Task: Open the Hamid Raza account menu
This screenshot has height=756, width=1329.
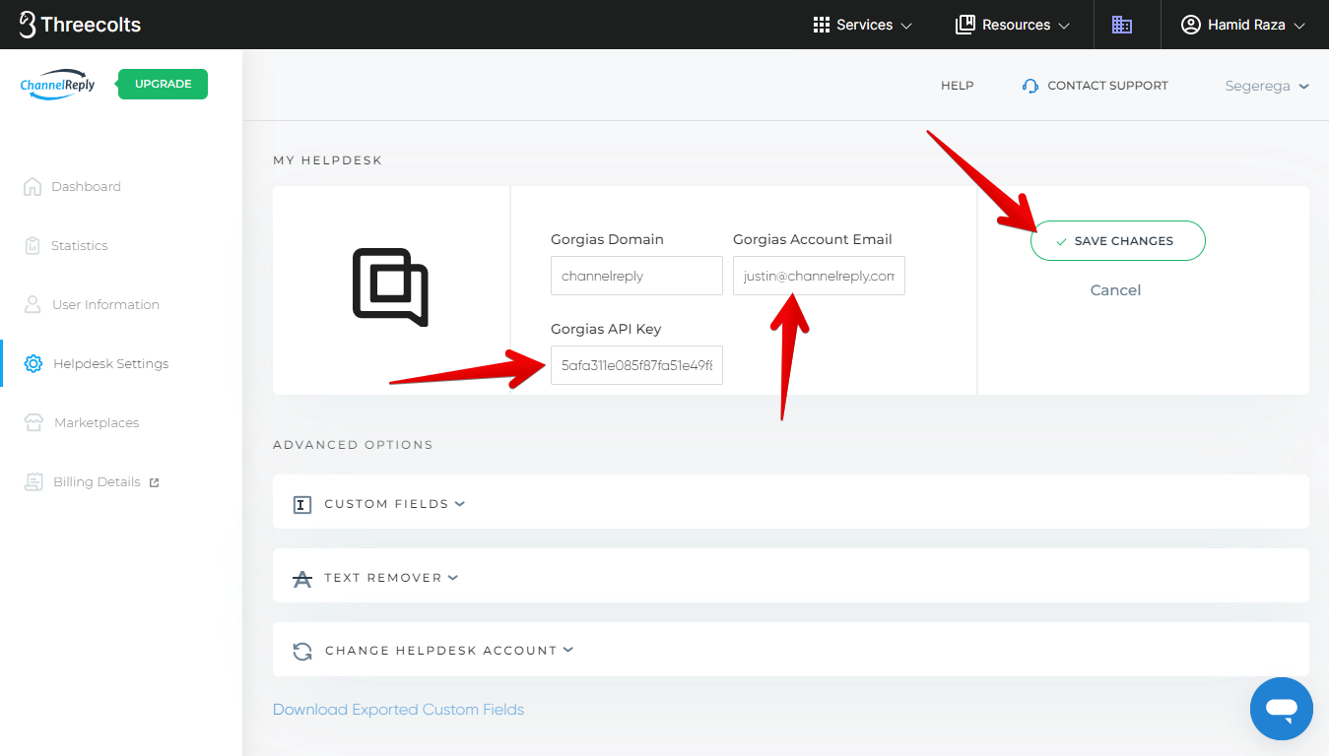Action: click(x=1243, y=25)
